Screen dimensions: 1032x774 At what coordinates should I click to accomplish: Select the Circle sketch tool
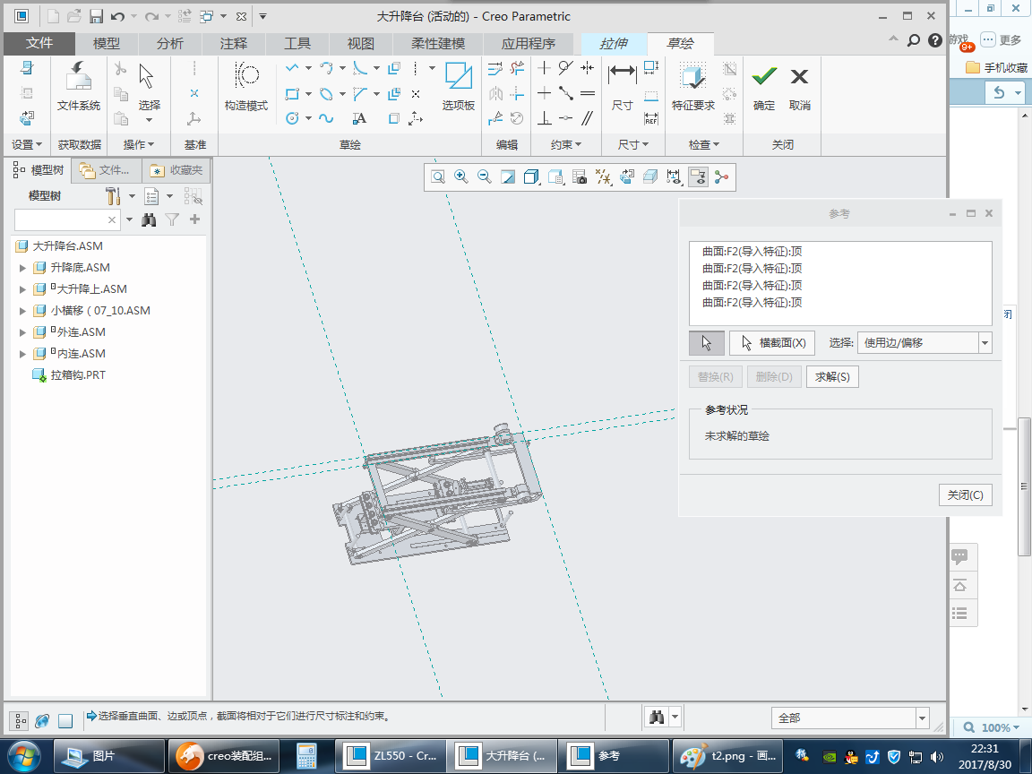click(292, 118)
